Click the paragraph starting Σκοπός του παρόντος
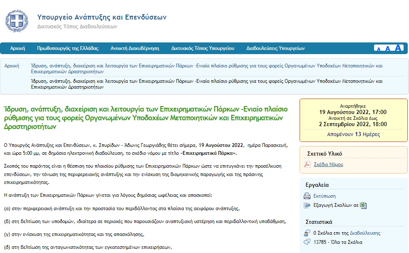 (143, 174)
